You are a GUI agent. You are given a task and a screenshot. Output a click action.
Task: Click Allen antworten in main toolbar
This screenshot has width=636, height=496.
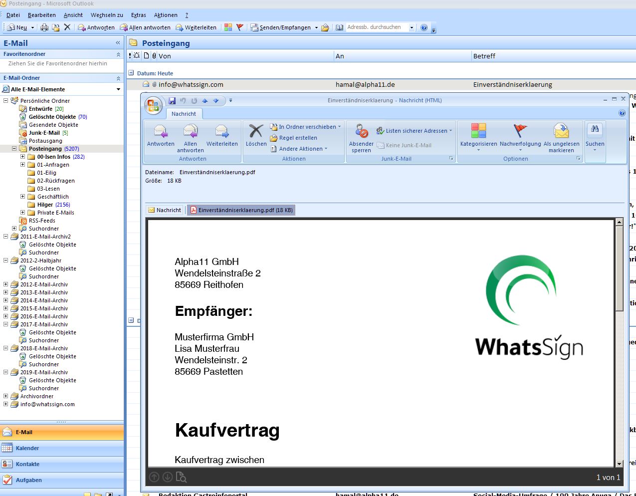click(145, 27)
